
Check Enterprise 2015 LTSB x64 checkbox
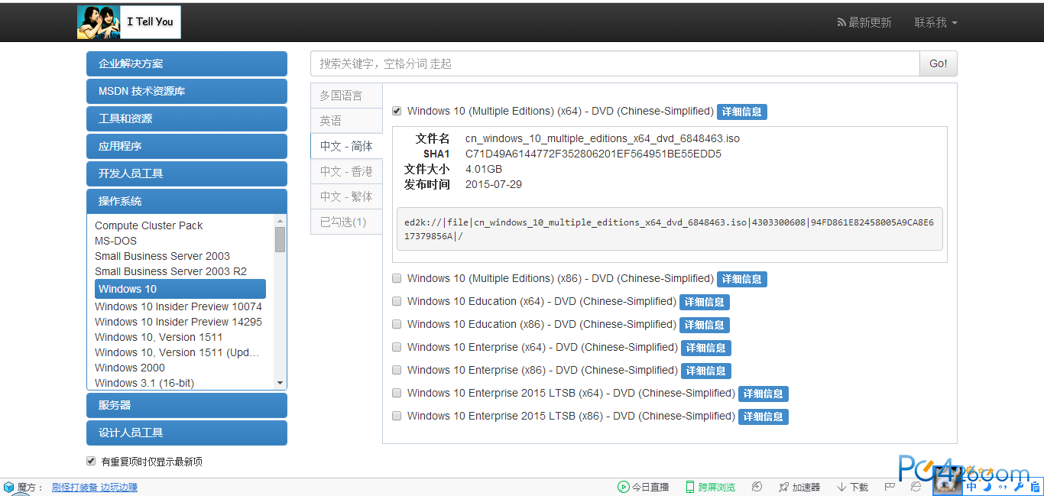tap(397, 393)
